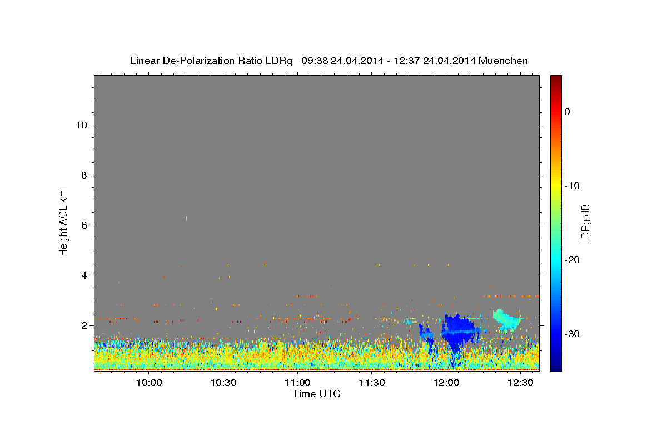
Task: Click the cyan-green cloud patch near 12:25
Action: tap(506, 320)
